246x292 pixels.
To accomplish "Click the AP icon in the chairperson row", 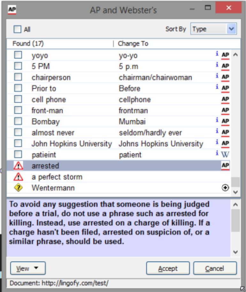I will tap(225, 77).
